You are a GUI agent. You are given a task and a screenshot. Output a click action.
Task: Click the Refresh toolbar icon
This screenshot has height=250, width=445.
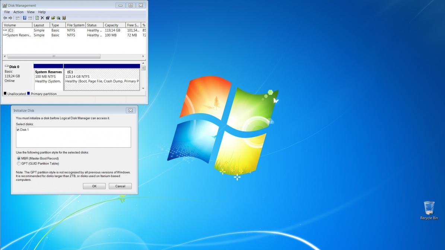[37, 18]
